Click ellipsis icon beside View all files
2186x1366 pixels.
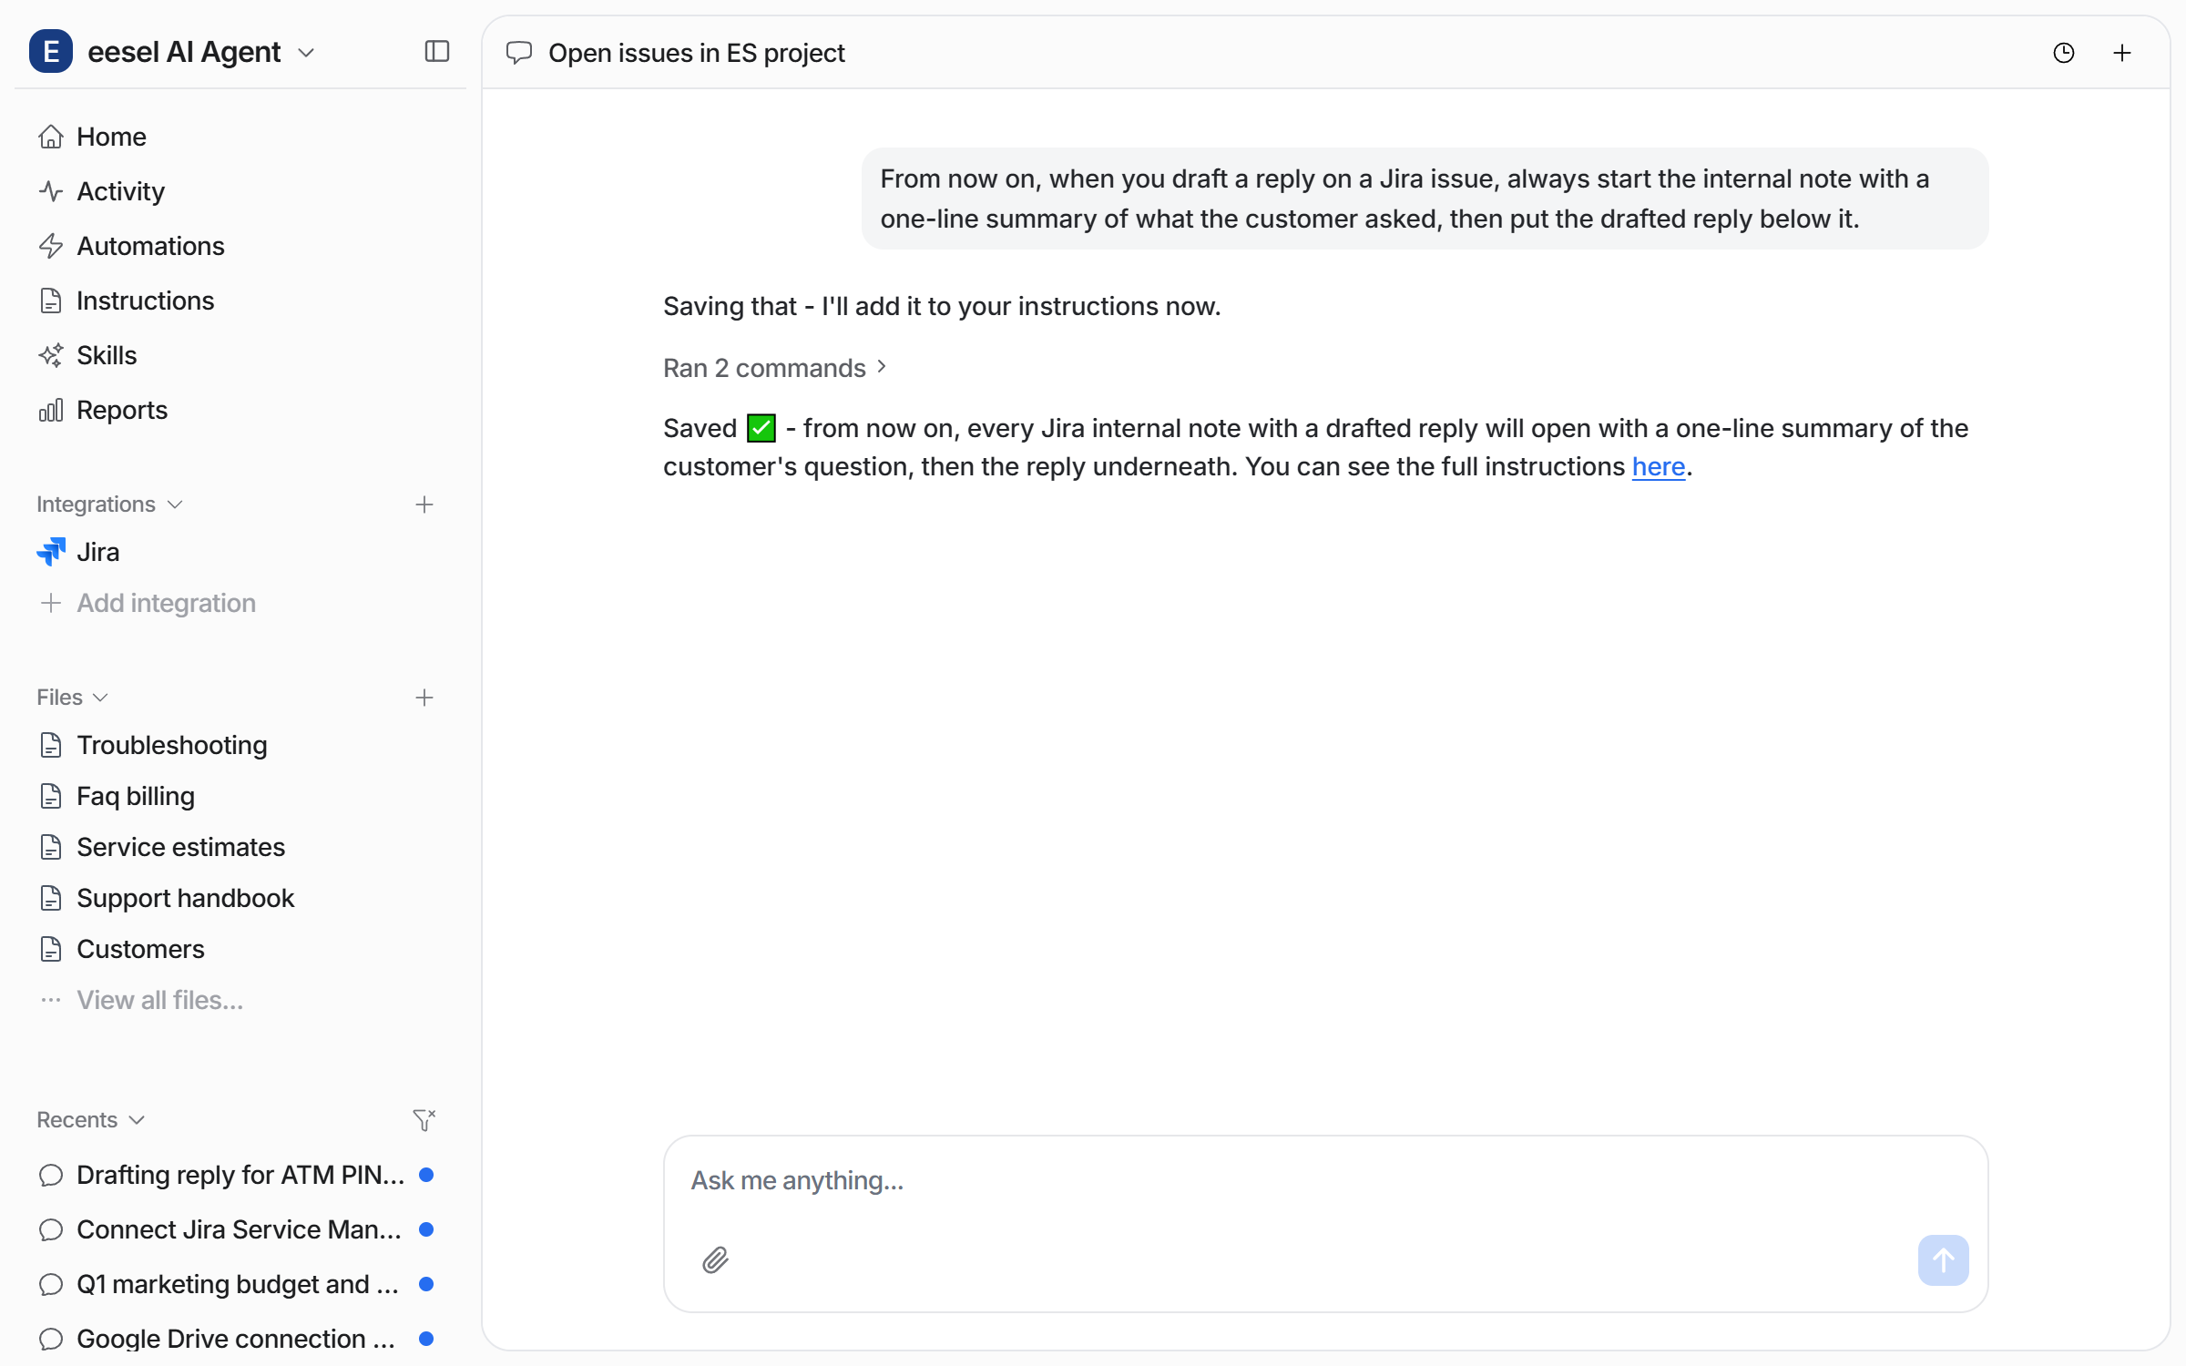tap(51, 1000)
